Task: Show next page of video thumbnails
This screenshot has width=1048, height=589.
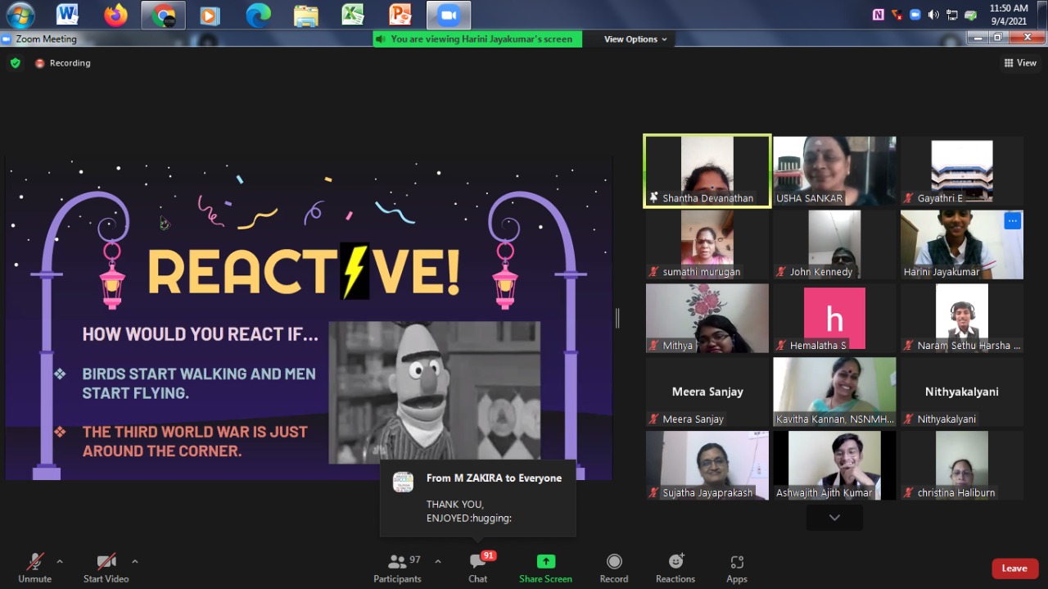Action: pos(833,517)
